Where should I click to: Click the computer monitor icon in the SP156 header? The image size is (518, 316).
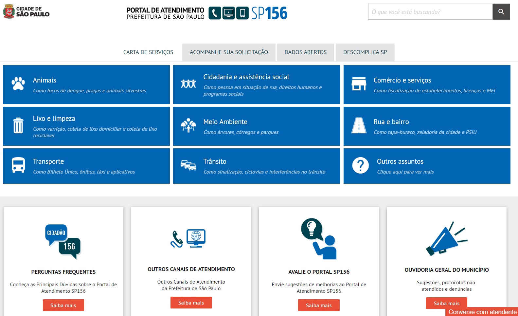228,13
